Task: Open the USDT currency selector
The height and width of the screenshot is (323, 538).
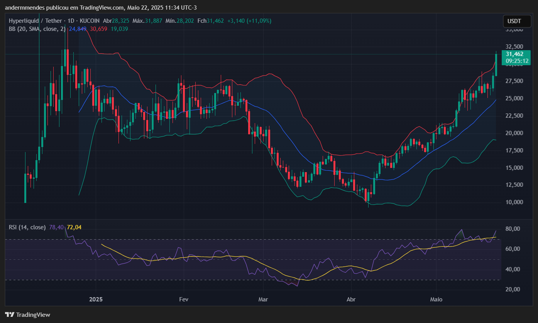Action: point(514,21)
